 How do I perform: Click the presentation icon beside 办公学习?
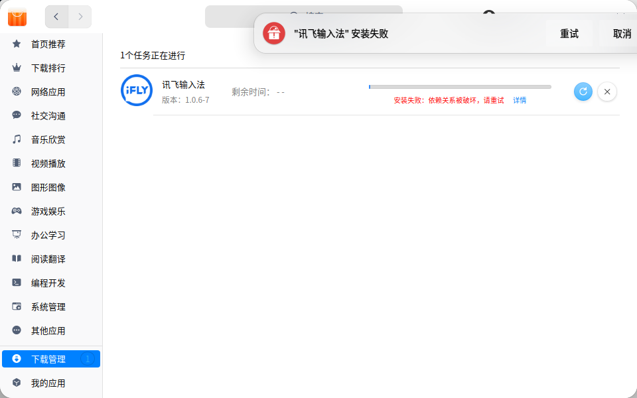(17, 234)
